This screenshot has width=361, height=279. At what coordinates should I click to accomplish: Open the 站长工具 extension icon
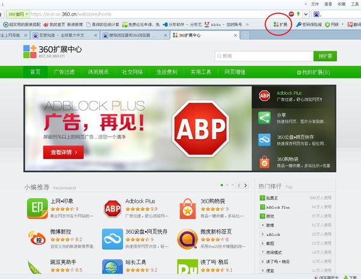click(x=113, y=266)
